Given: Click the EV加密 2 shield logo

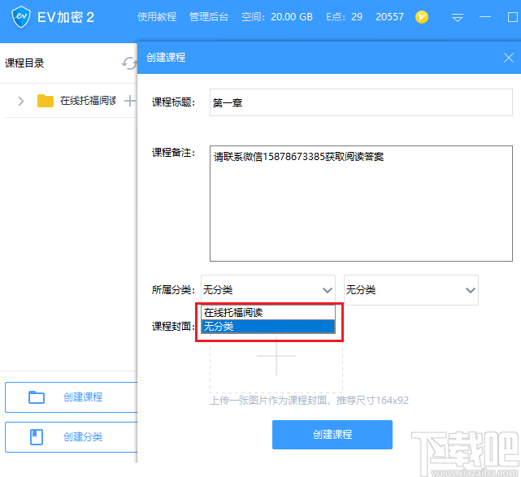Looking at the screenshot, I should tap(21, 17).
